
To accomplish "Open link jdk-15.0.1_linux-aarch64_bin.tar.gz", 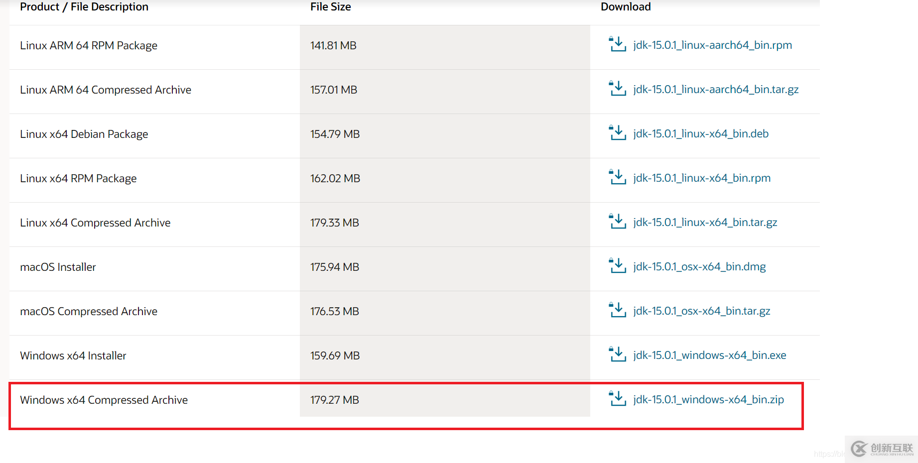I will pos(716,90).
